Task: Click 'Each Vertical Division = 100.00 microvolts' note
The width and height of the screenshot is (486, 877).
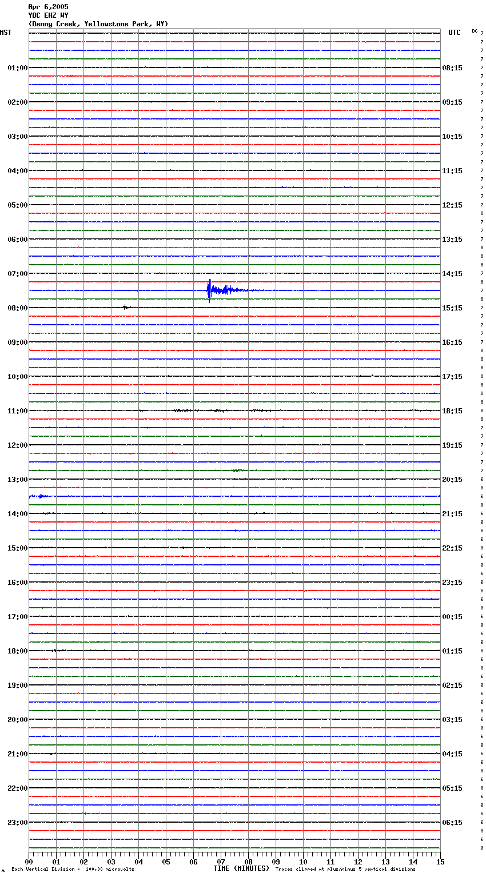Action: (73, 870)
